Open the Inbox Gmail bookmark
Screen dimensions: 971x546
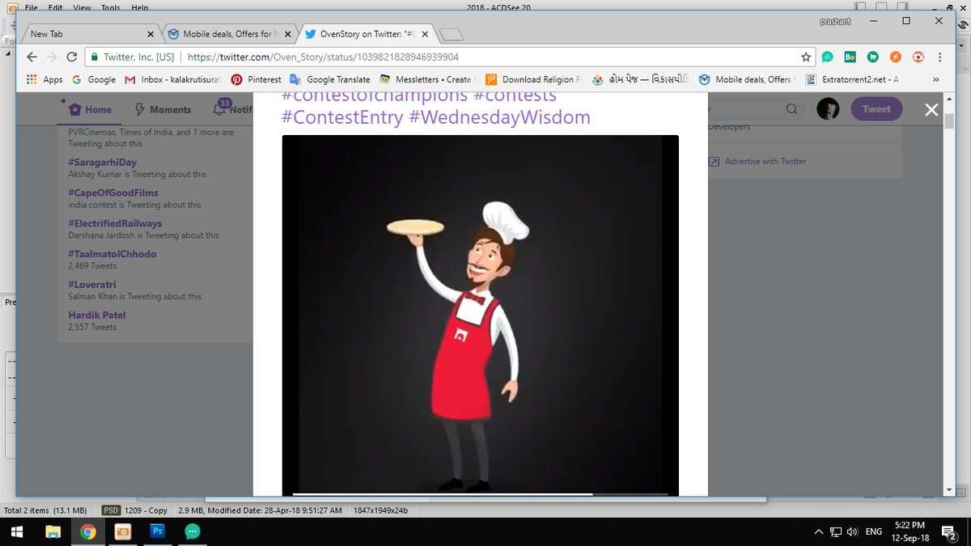pos(172,79)
